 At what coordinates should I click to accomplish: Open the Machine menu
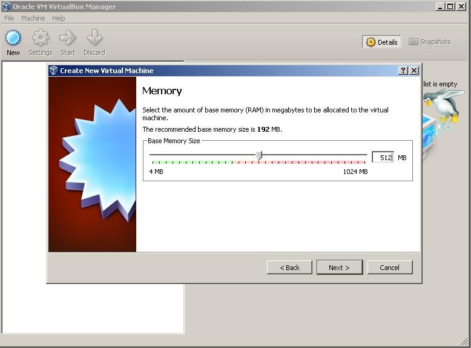33,18
